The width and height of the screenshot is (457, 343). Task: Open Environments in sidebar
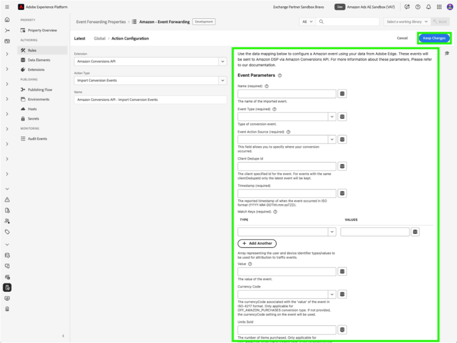tap(42, 99)
